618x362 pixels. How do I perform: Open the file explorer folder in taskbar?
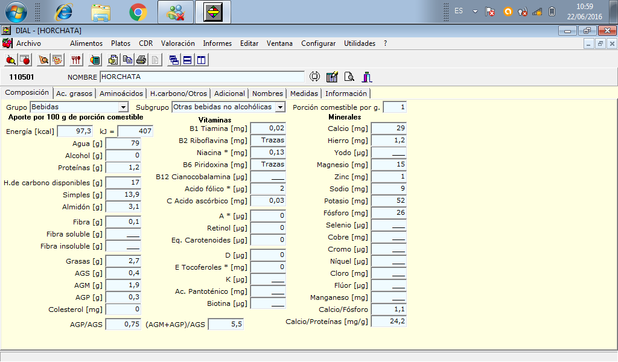101,12
